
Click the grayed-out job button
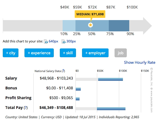pos(121,53)
